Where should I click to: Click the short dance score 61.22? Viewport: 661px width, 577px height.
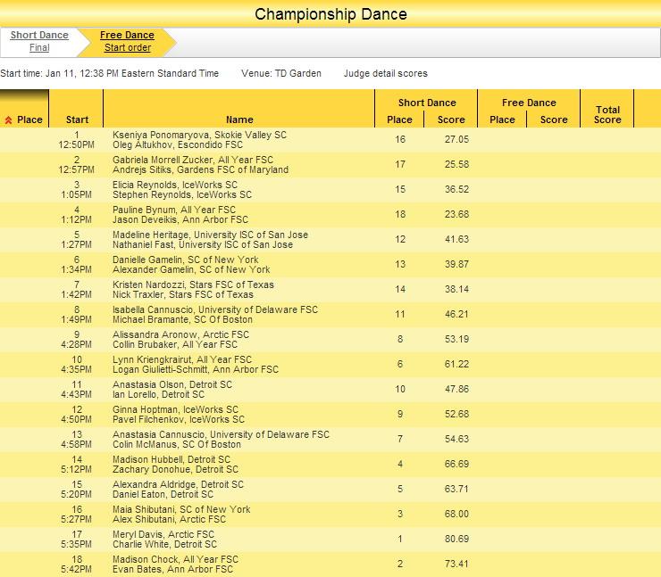pyautogui.click(x=456, y=364)
